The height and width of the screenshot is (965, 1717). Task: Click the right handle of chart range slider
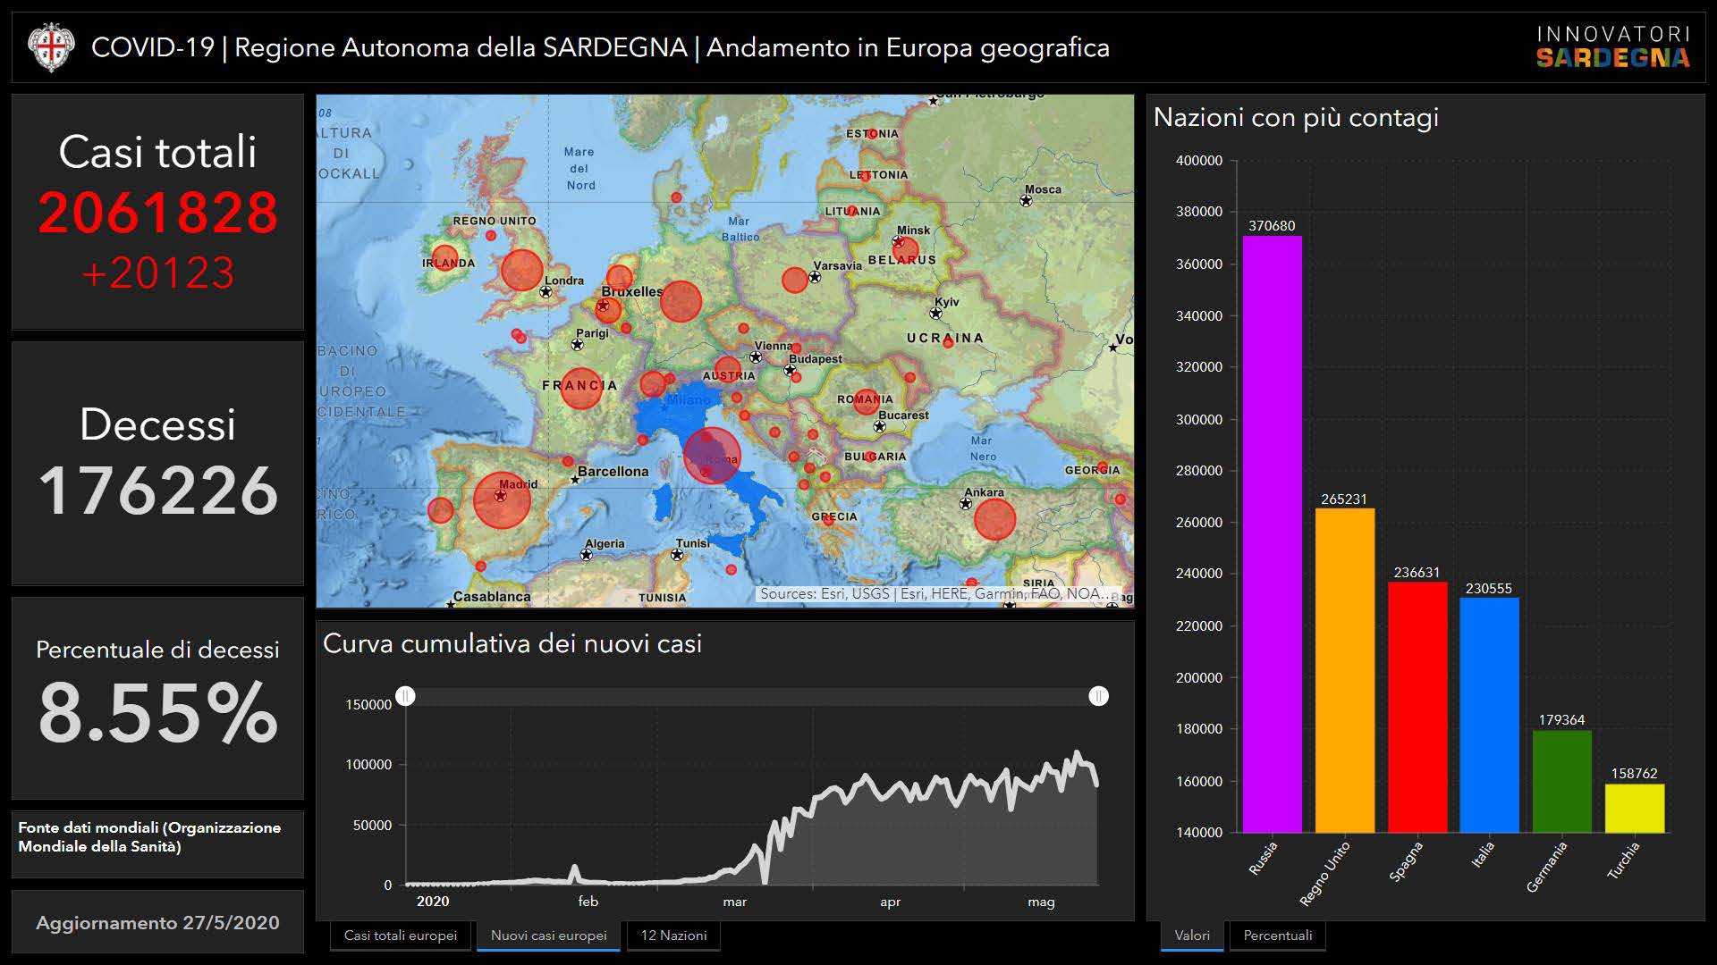tap(1098, 696)
